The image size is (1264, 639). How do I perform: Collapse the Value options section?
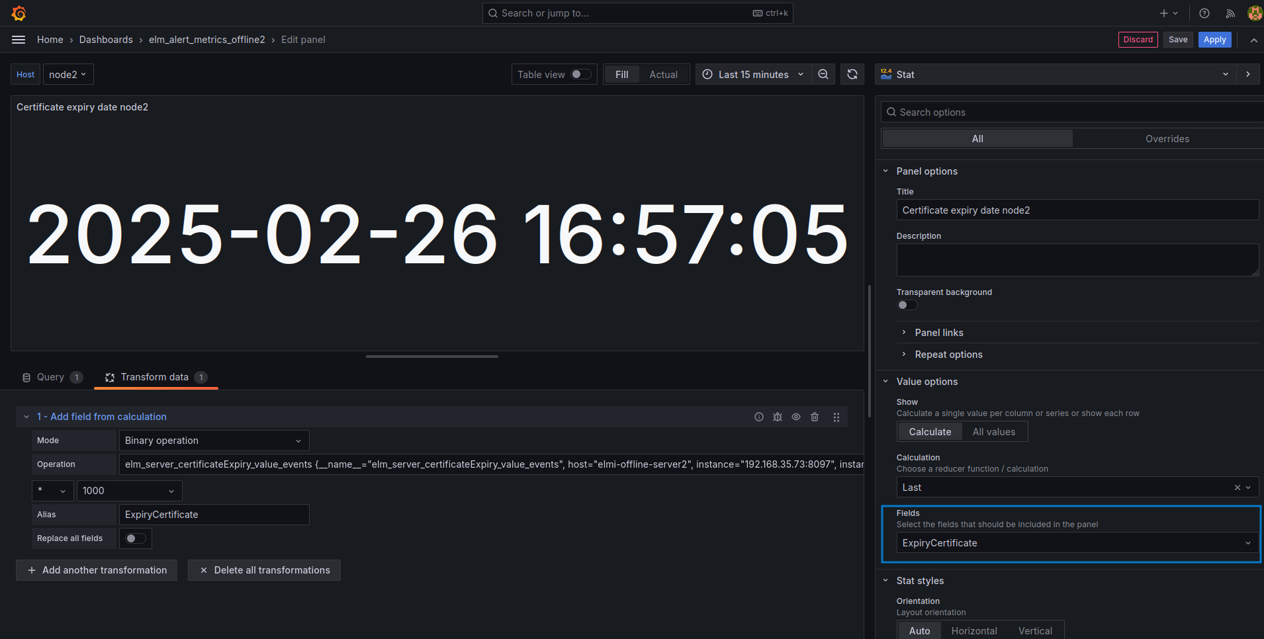926,382
